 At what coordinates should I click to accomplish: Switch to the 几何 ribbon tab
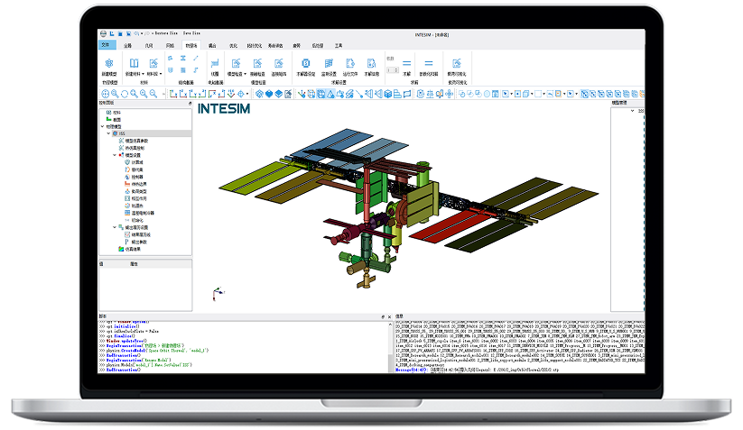[x=149, y=44]
